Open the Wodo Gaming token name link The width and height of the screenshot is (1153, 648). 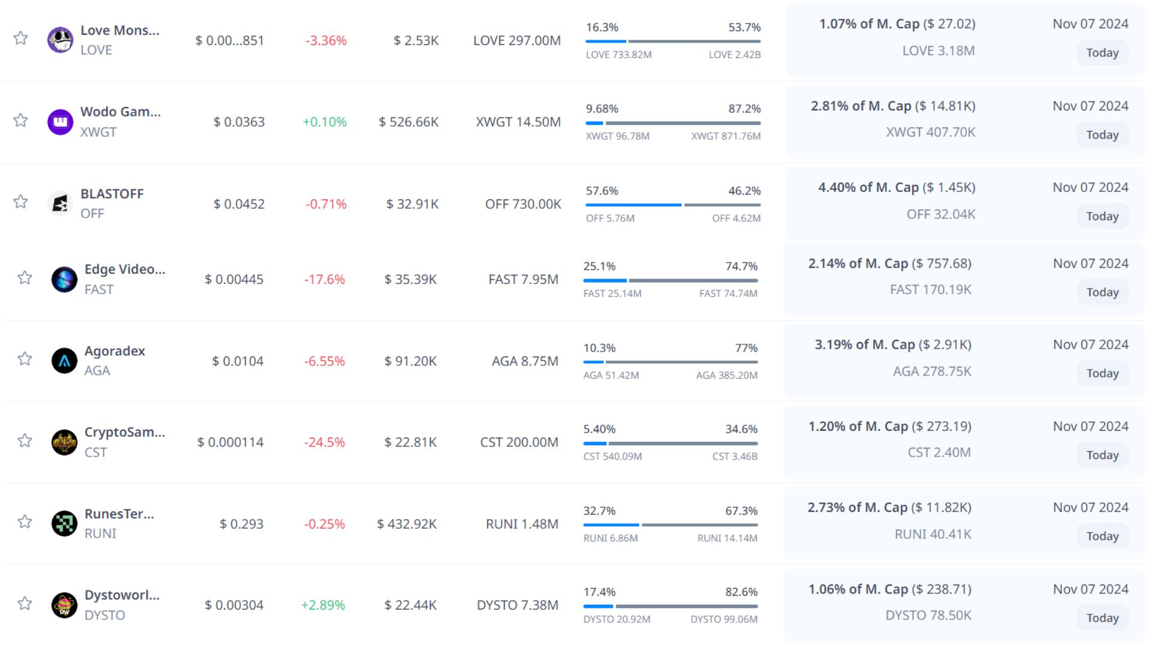pos(120,112)
